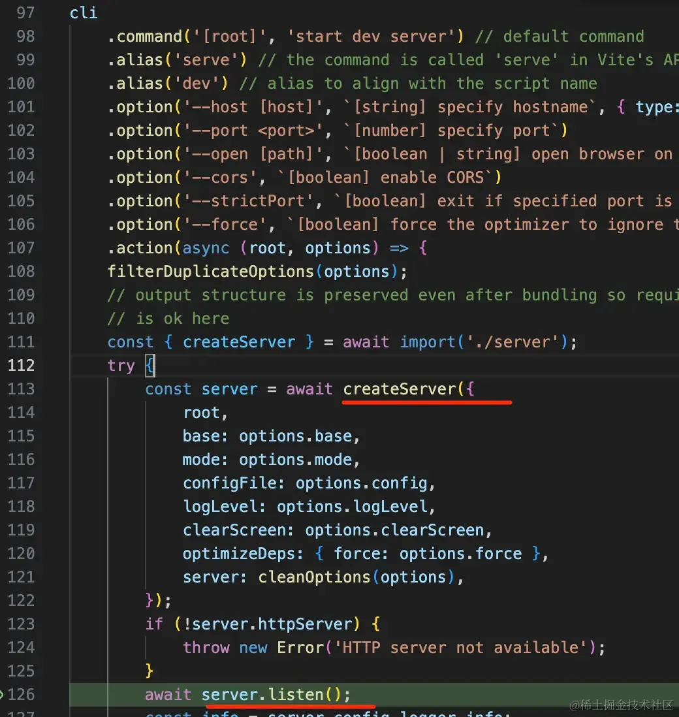Click the '--strictPort' option string

tap(248, 201)
